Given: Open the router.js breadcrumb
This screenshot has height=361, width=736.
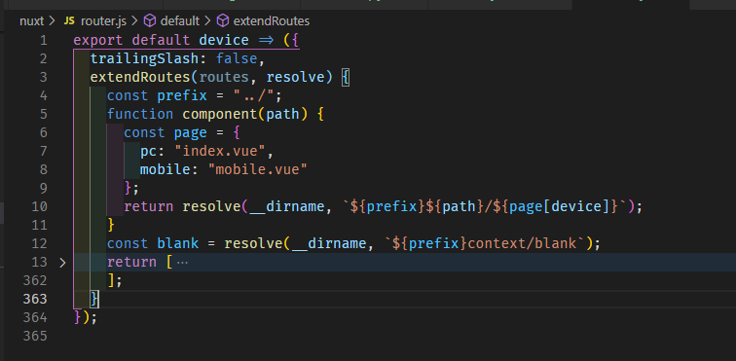Looking at the screenshot, I should pos(103,21).
